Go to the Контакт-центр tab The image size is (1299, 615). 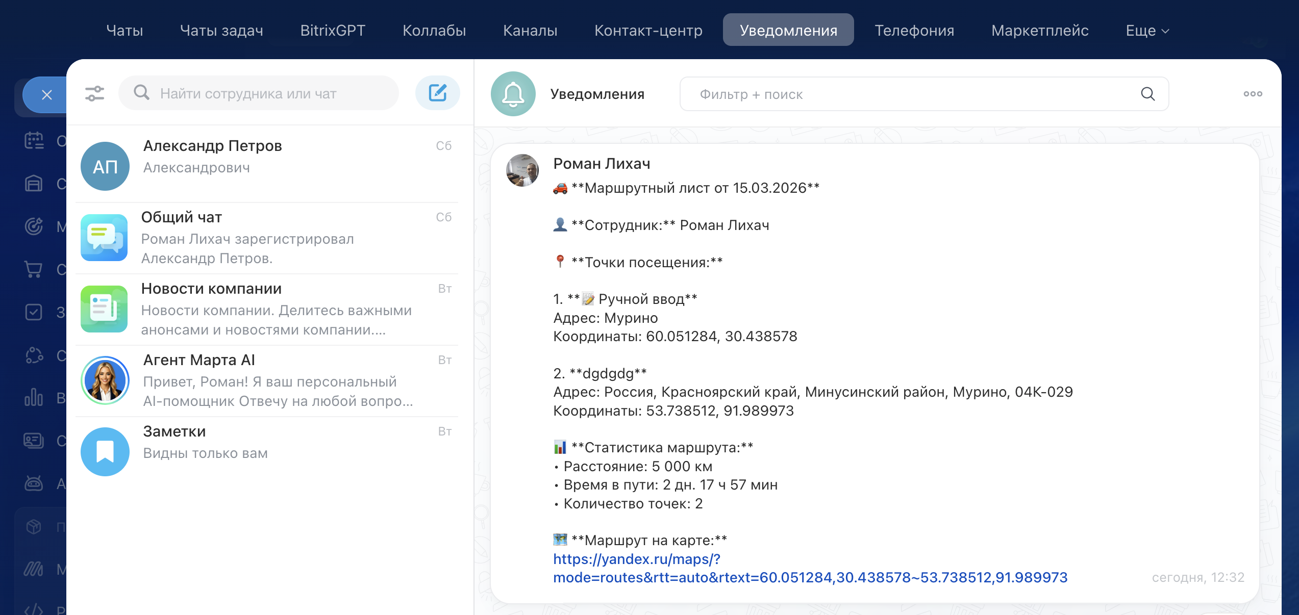648,31
